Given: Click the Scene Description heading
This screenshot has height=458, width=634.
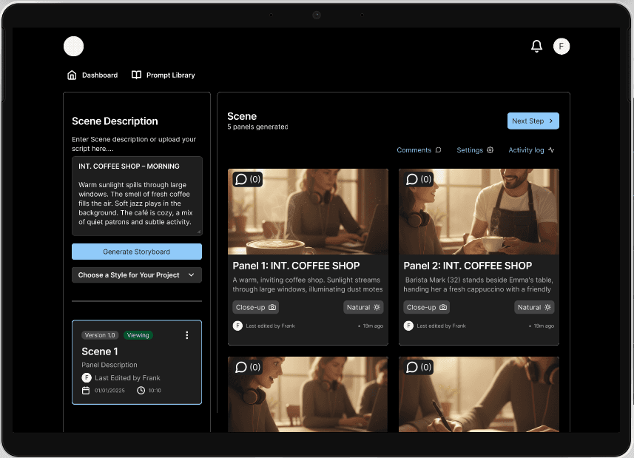Looking at the screenshot, I should (x=115, y=121).
